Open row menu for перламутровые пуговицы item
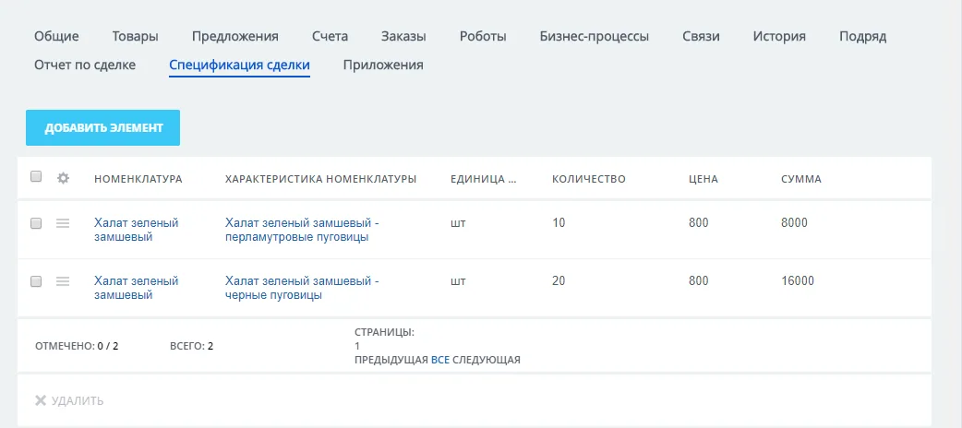This screenshot has height=428, width=962. coord(63,223)
